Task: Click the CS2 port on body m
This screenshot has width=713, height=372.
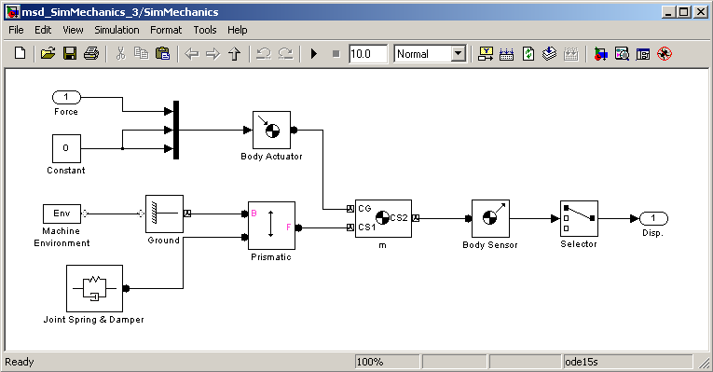Action: pos(416,218)
